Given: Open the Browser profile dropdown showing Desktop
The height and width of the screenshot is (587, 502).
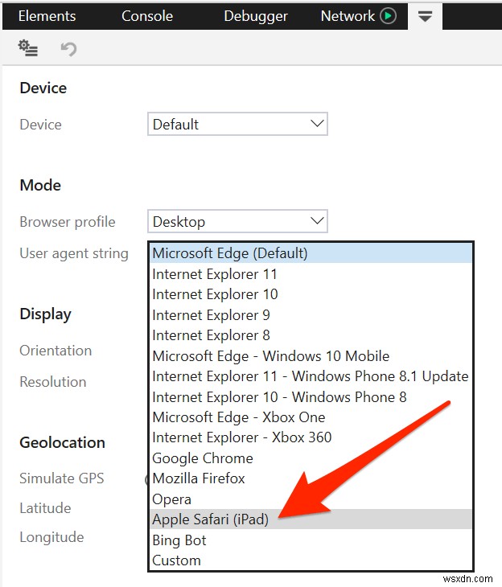Looking at the screenshot, I should 237,221.
